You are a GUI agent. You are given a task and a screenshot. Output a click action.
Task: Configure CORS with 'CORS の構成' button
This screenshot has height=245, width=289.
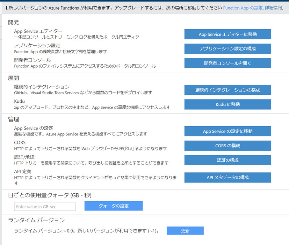point(228,146)
